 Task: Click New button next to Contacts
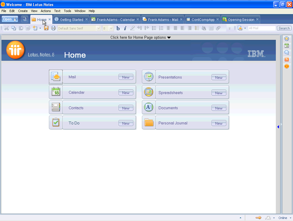pos(126,108)
